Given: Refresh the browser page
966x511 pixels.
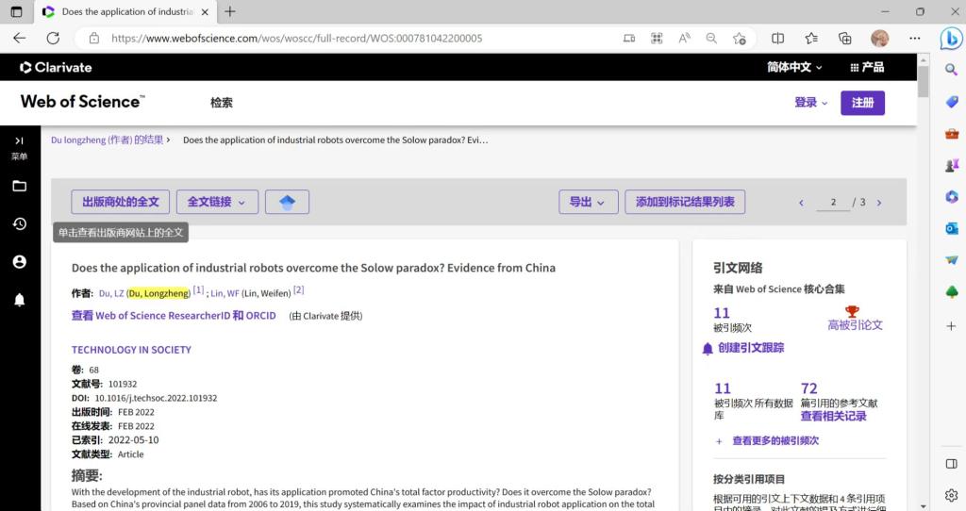Looking at the screenshot, I should (x=53, y=38).
